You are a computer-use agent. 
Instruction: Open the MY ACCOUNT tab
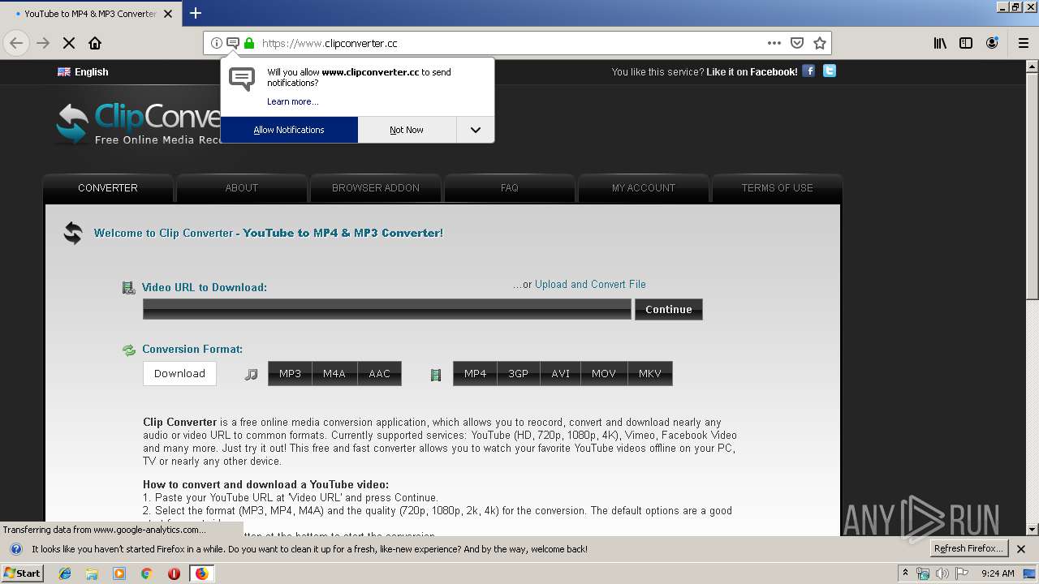coord(644,187)
